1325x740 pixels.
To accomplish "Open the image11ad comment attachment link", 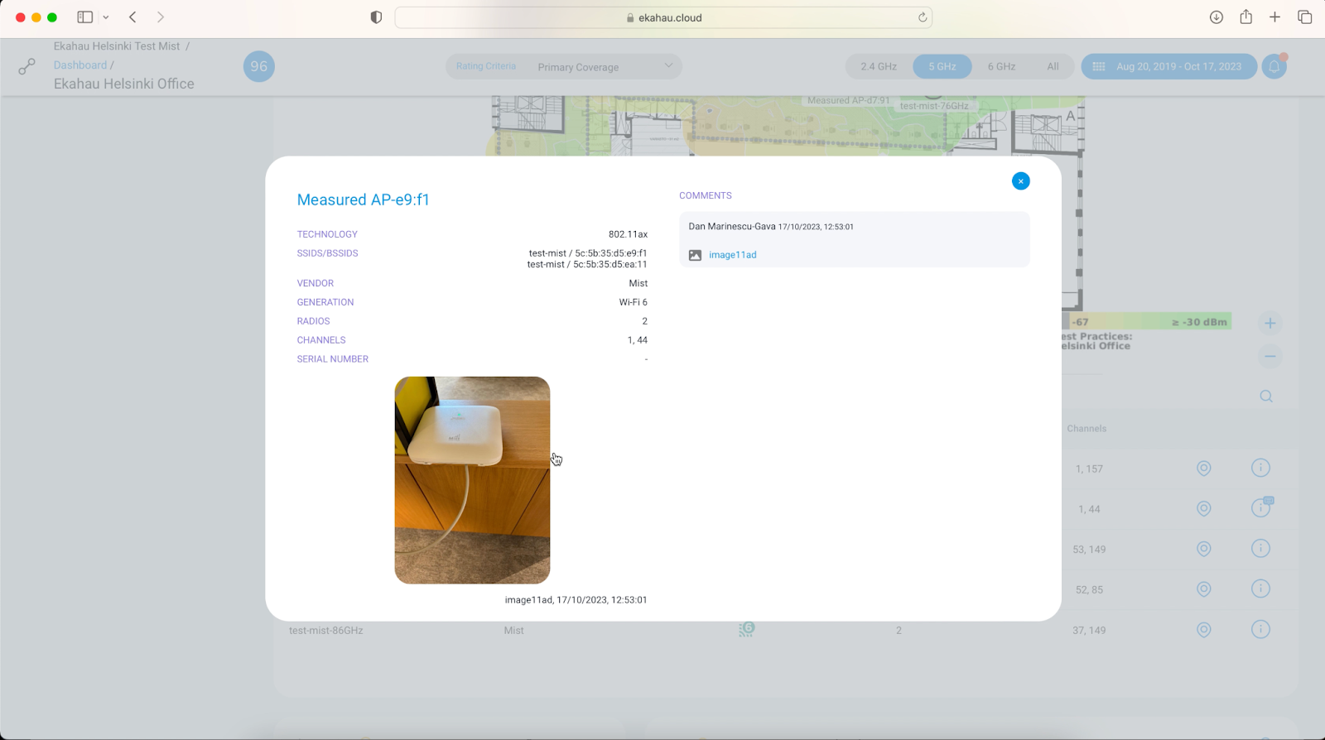I will [732, 255].
